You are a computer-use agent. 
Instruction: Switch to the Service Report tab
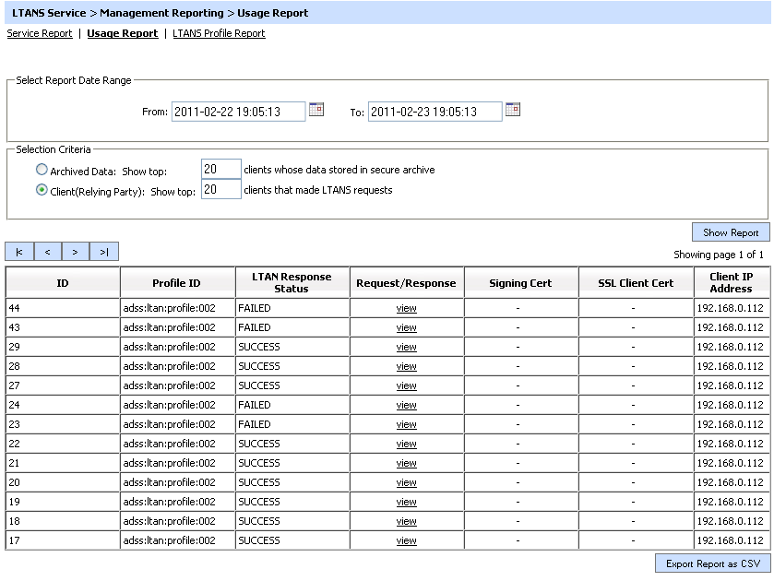(x=40, y=33)
